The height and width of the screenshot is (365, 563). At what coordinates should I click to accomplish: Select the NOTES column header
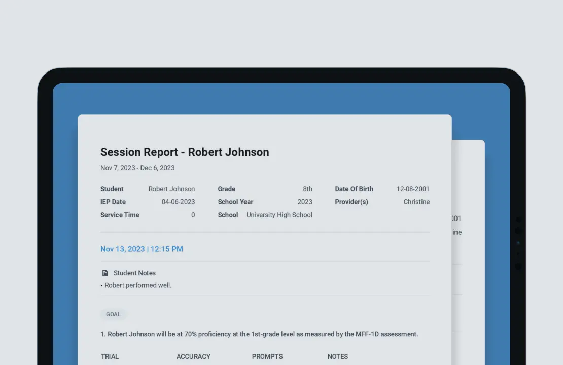337,356
